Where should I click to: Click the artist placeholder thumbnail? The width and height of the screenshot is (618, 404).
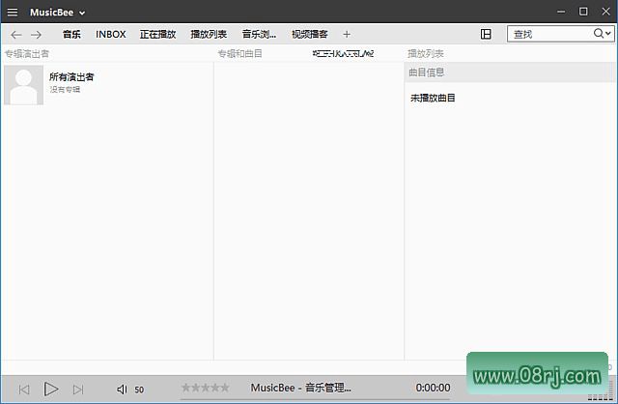click(x=23, y=85)
